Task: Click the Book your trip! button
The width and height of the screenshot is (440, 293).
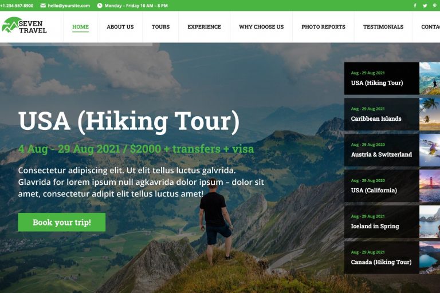Action: coord(62,223)
